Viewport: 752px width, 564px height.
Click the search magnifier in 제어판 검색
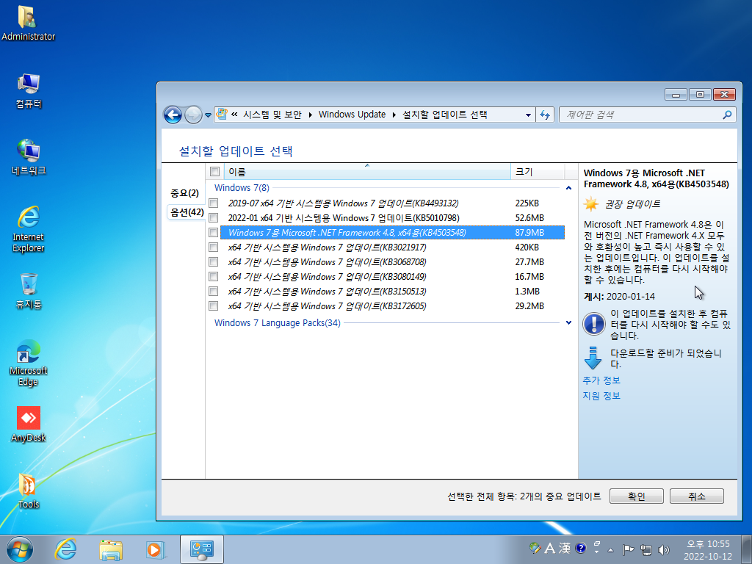click(x=727, y=115)
